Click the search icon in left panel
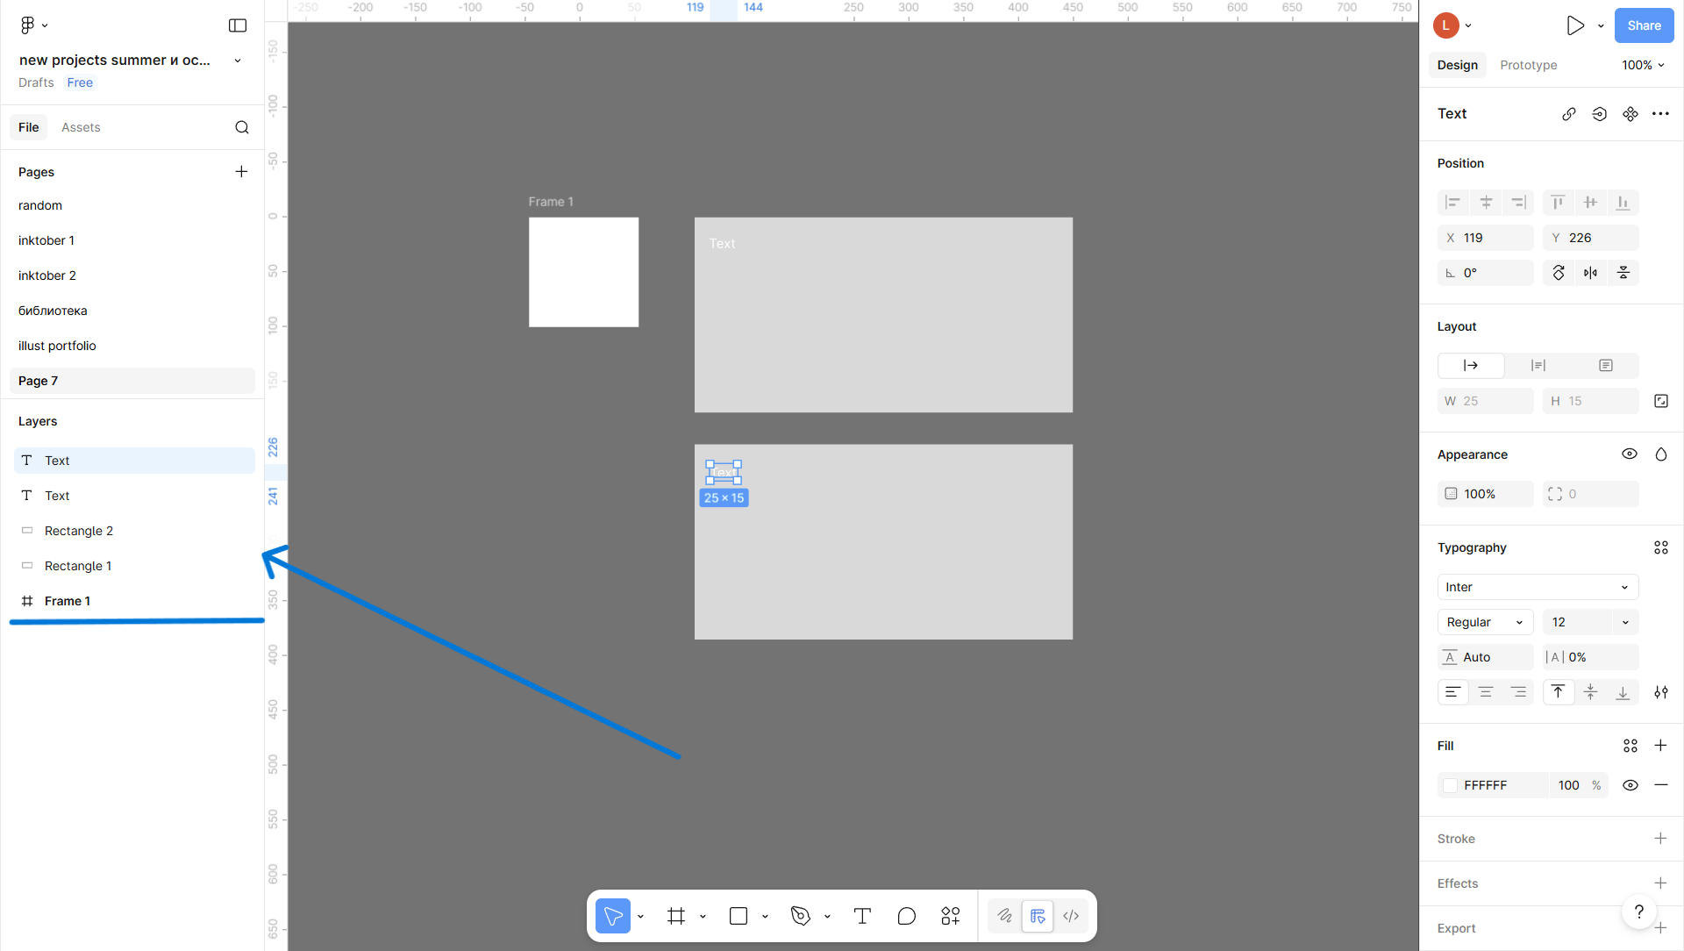 coord(242,127)
